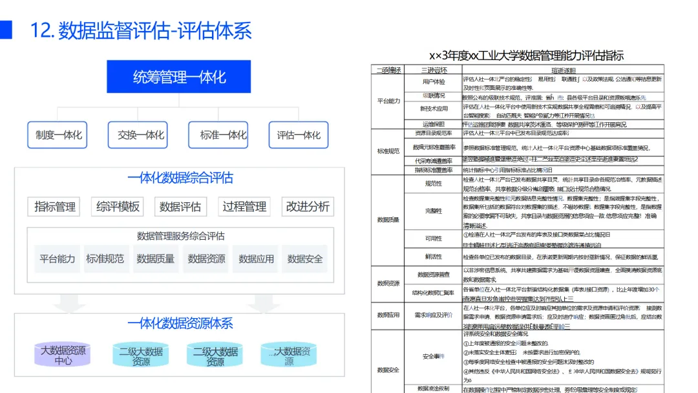Click the 用户体验 table cell
The width and height of the screenshot is (698, 393).
[433, 82]
